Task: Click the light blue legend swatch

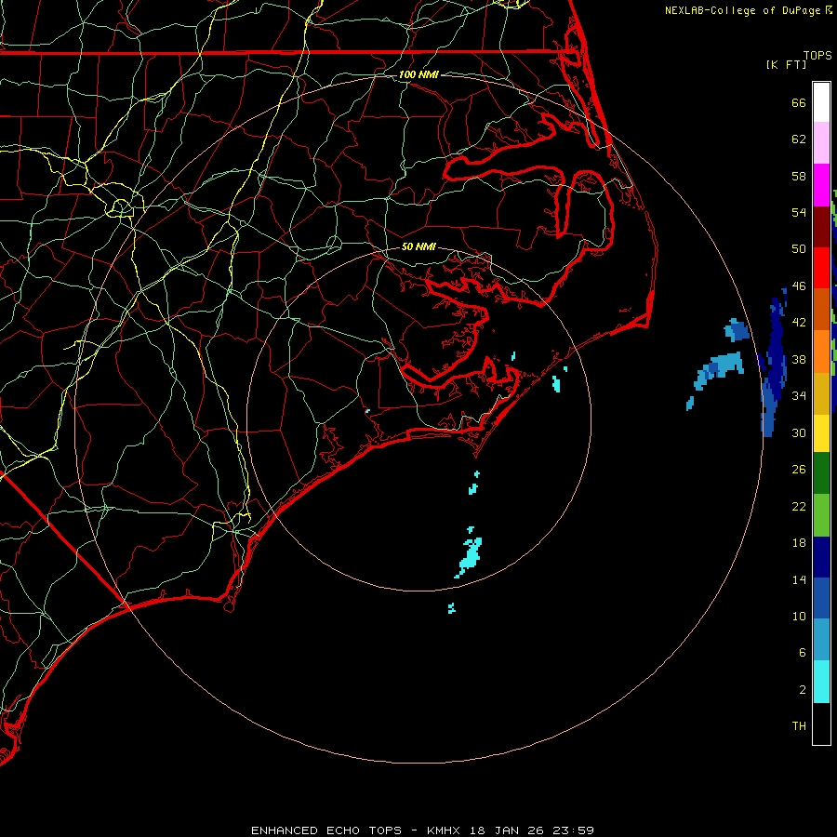Action: pyautogui.click(x=821, y=640)
